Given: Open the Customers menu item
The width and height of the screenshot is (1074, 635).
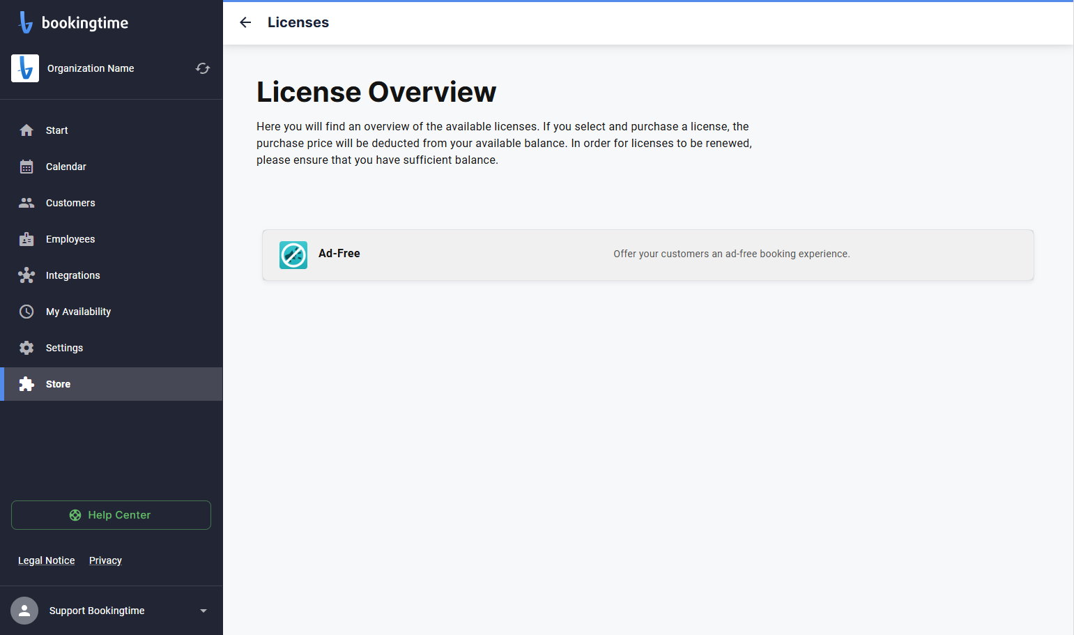Looking at the screenshot, I should tap(112, 203).
